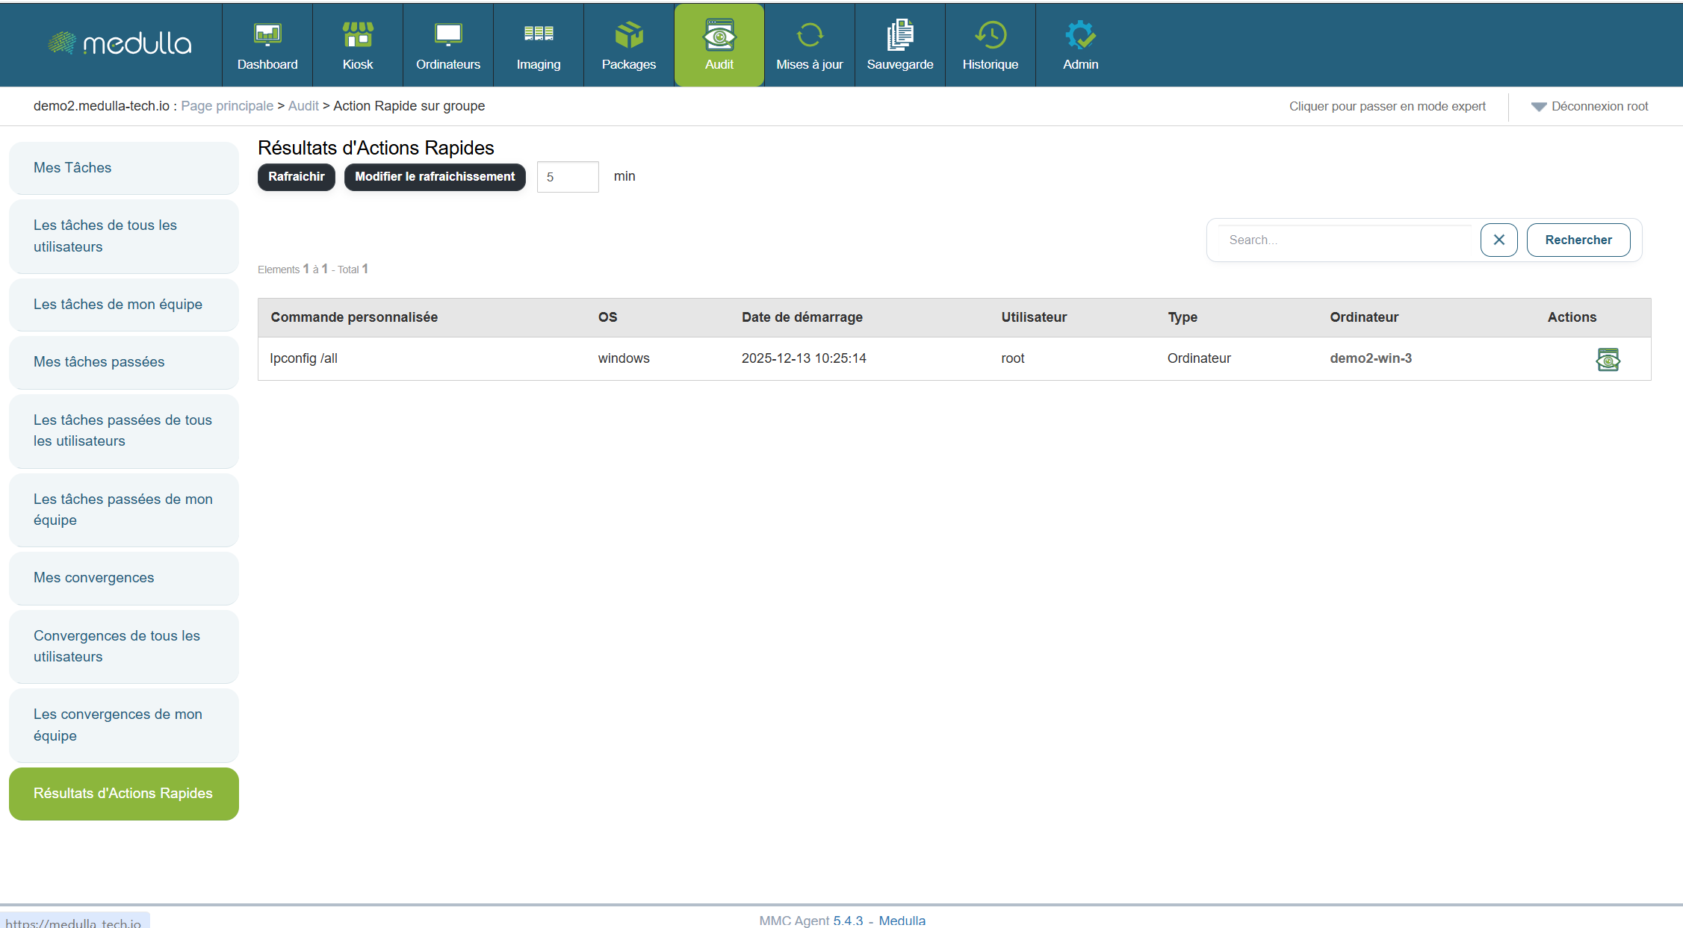Open the Kiosk store icon
Screen dimensions: 1683x928
[358, 35]
